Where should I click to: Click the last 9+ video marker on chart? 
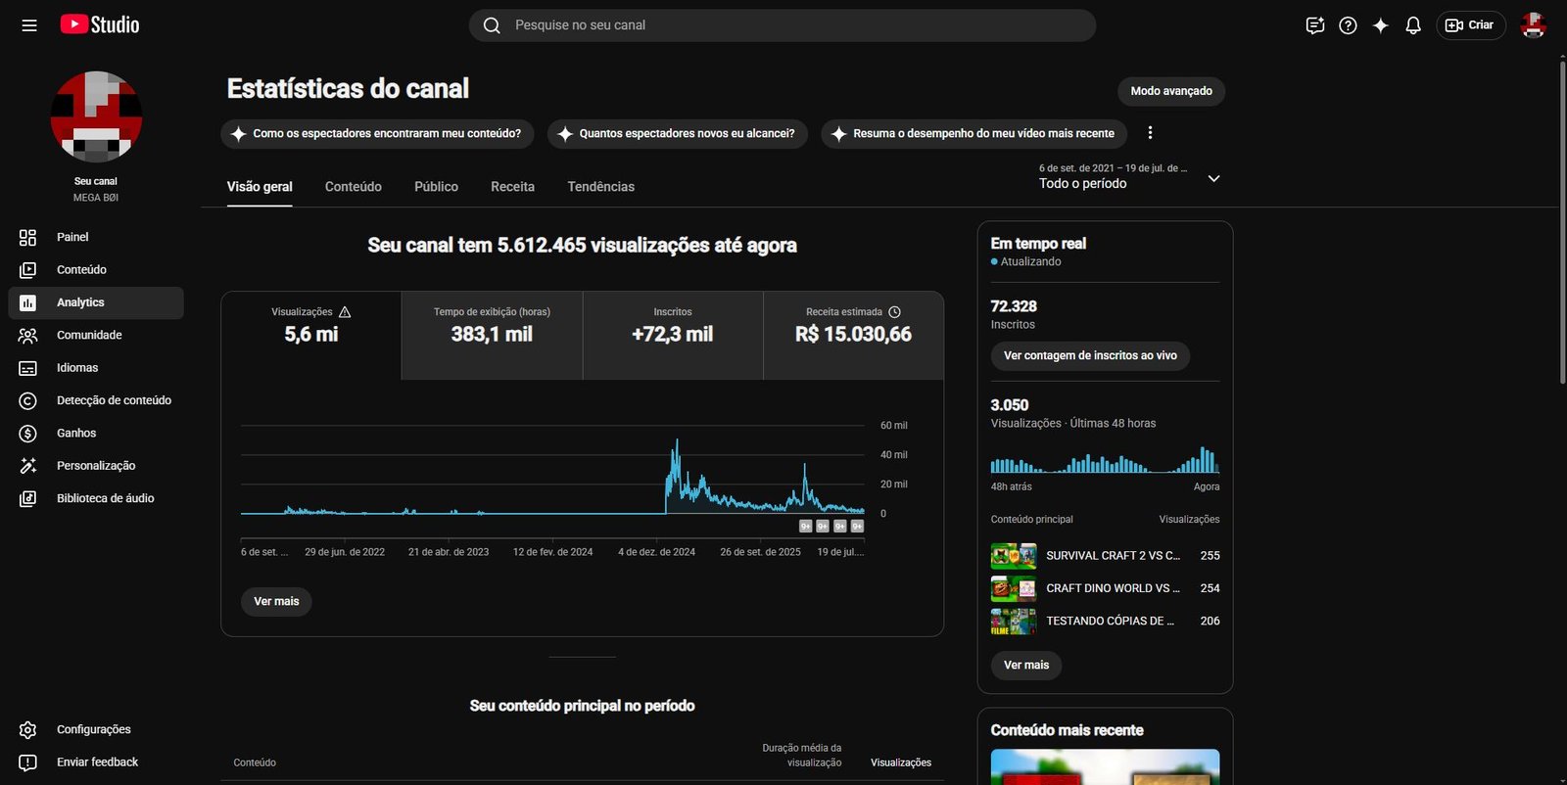857,527
